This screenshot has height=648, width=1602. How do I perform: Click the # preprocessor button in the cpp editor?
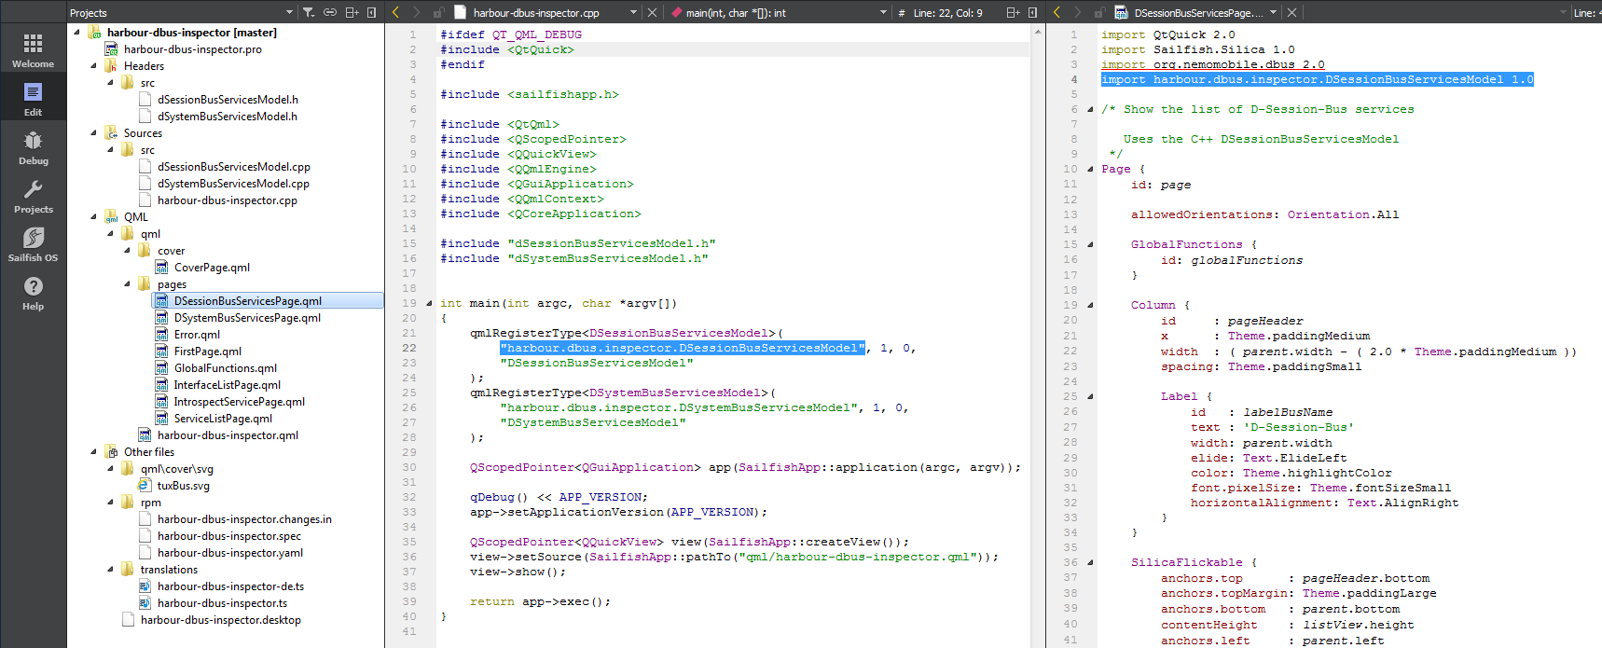pyautogui.click(x=902, y=12)
